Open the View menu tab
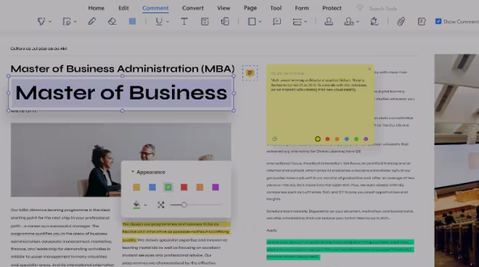This screenshot has width=479, height=267. [224, 8]
